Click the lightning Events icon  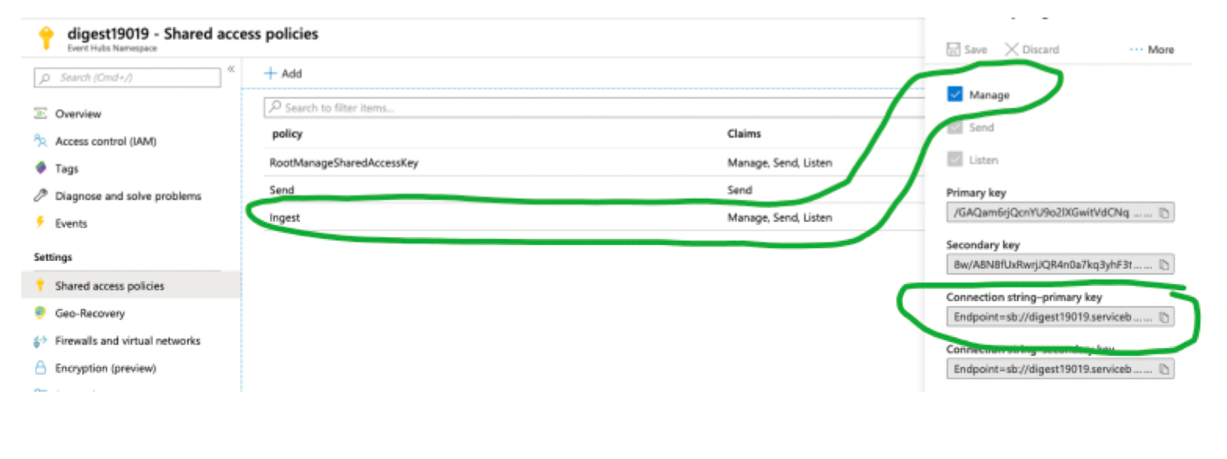(x=40, y=223)
